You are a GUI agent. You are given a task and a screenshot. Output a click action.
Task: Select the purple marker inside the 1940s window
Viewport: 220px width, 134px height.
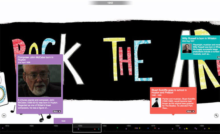[78, 129]
